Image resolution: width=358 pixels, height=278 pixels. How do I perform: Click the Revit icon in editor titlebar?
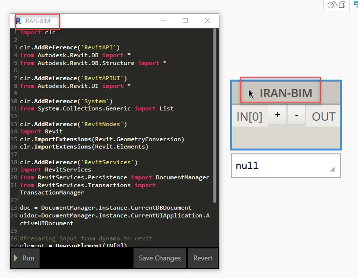click(18, 21)
